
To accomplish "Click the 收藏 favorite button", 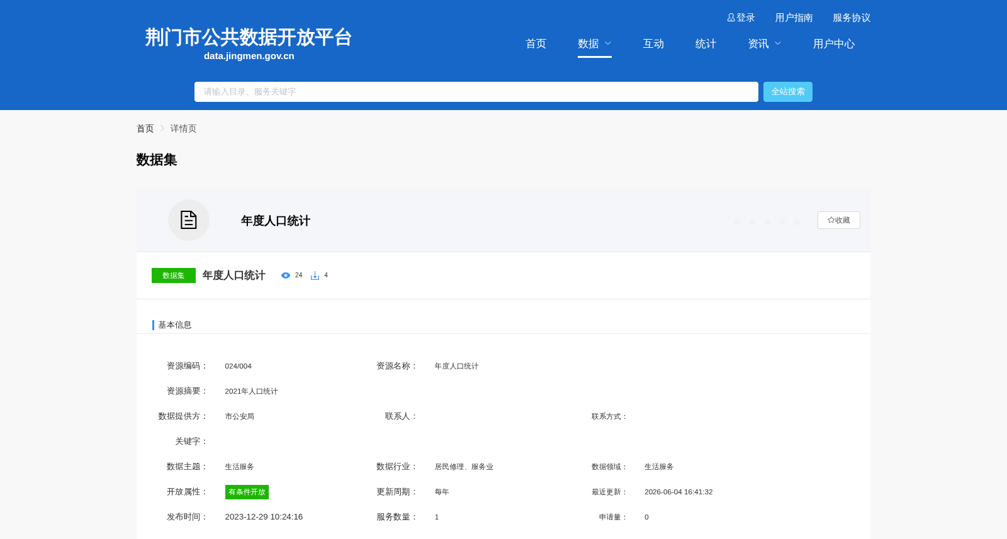I will pyautogui.click(x=839, y=220).
